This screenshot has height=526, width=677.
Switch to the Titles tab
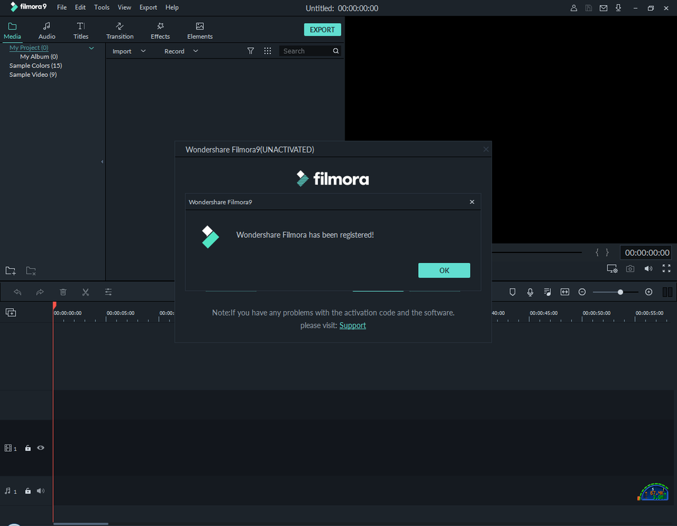click(x=81, y=31)
